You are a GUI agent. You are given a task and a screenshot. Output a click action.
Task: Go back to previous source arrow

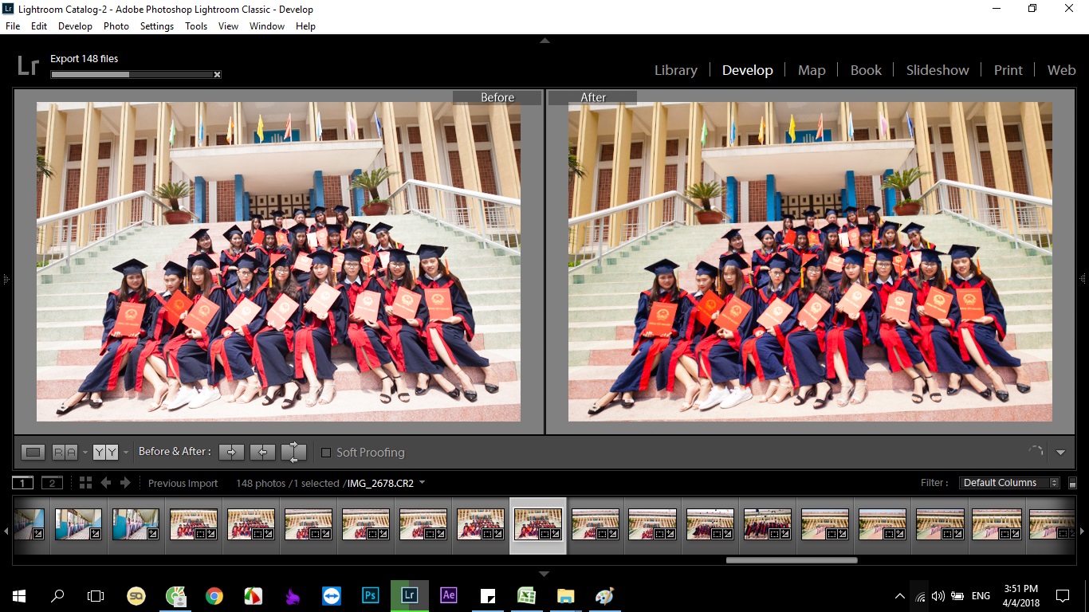point(105,483)
